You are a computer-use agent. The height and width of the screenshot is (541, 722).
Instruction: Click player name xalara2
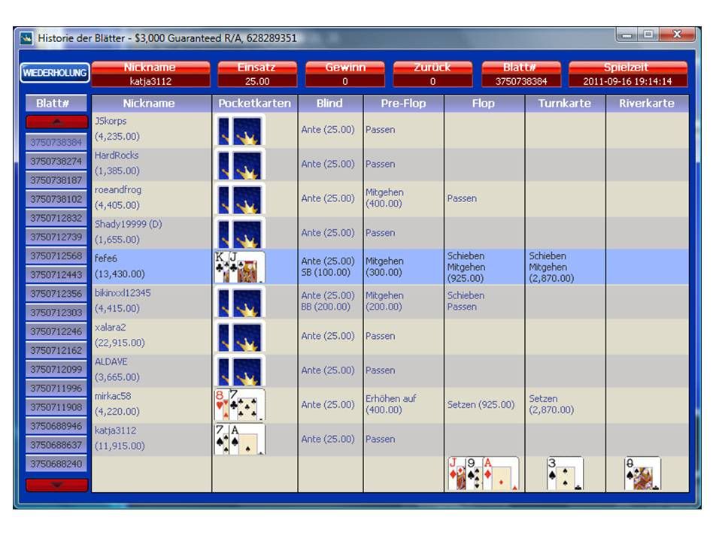(110, 328)
